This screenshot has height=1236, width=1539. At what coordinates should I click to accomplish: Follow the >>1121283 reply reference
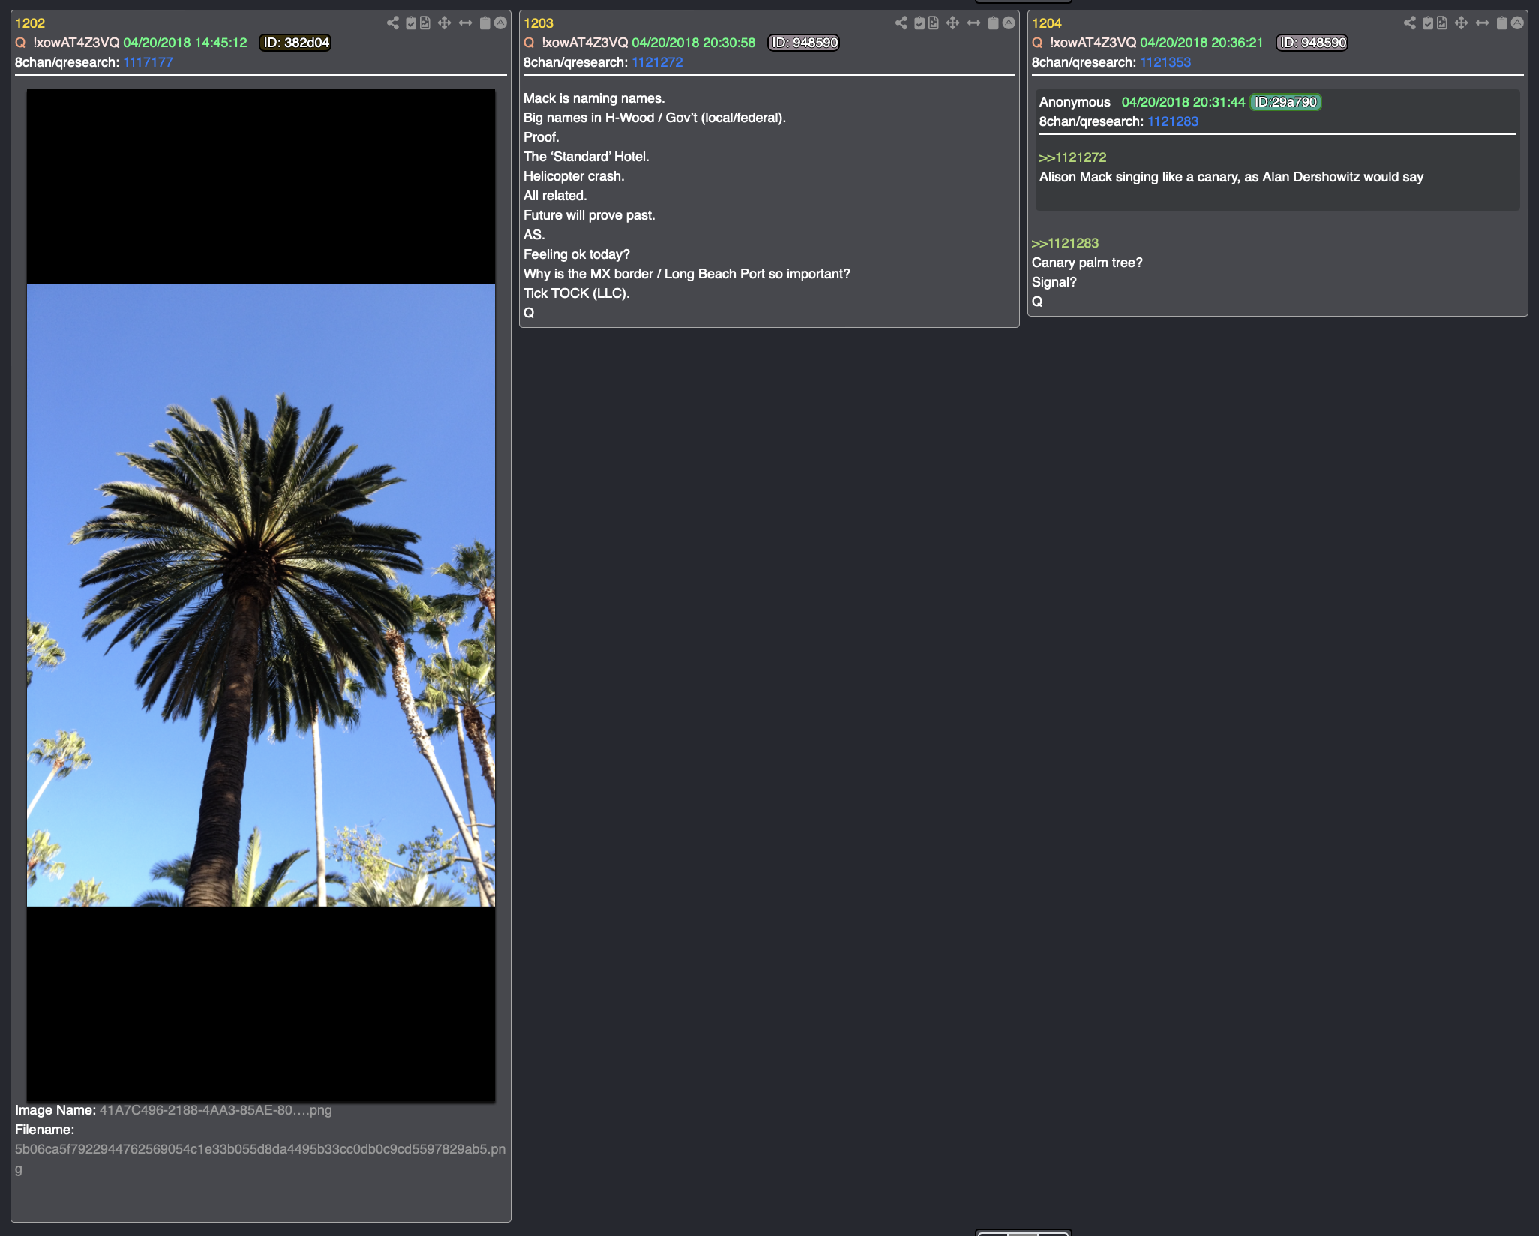pyautogui.click(x=1065, y=243)
